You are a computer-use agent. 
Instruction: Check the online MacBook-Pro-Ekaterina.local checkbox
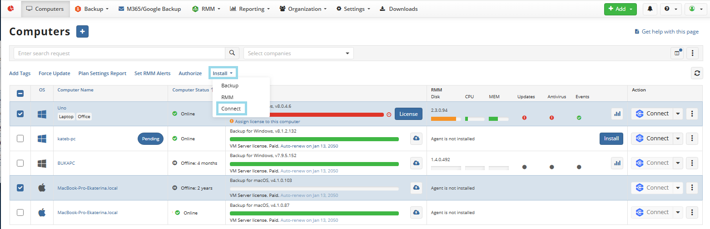pyautogui.click(x=20, y=212)
